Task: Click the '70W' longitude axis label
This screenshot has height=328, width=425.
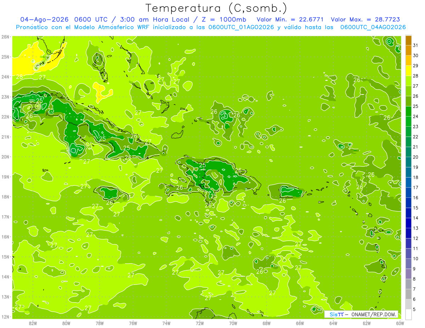Action: (233, 323)
